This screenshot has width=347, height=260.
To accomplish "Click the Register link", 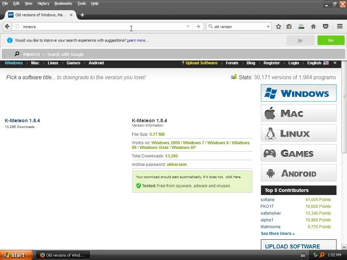I will pyautogui.click(x=271, y=63).
